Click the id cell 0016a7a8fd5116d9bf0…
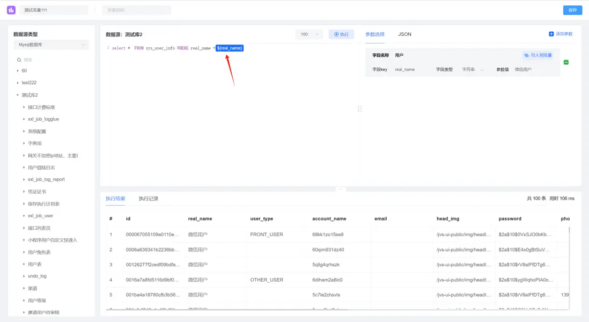The height and width of the screenshot is (322, 589). click(152, 280)
